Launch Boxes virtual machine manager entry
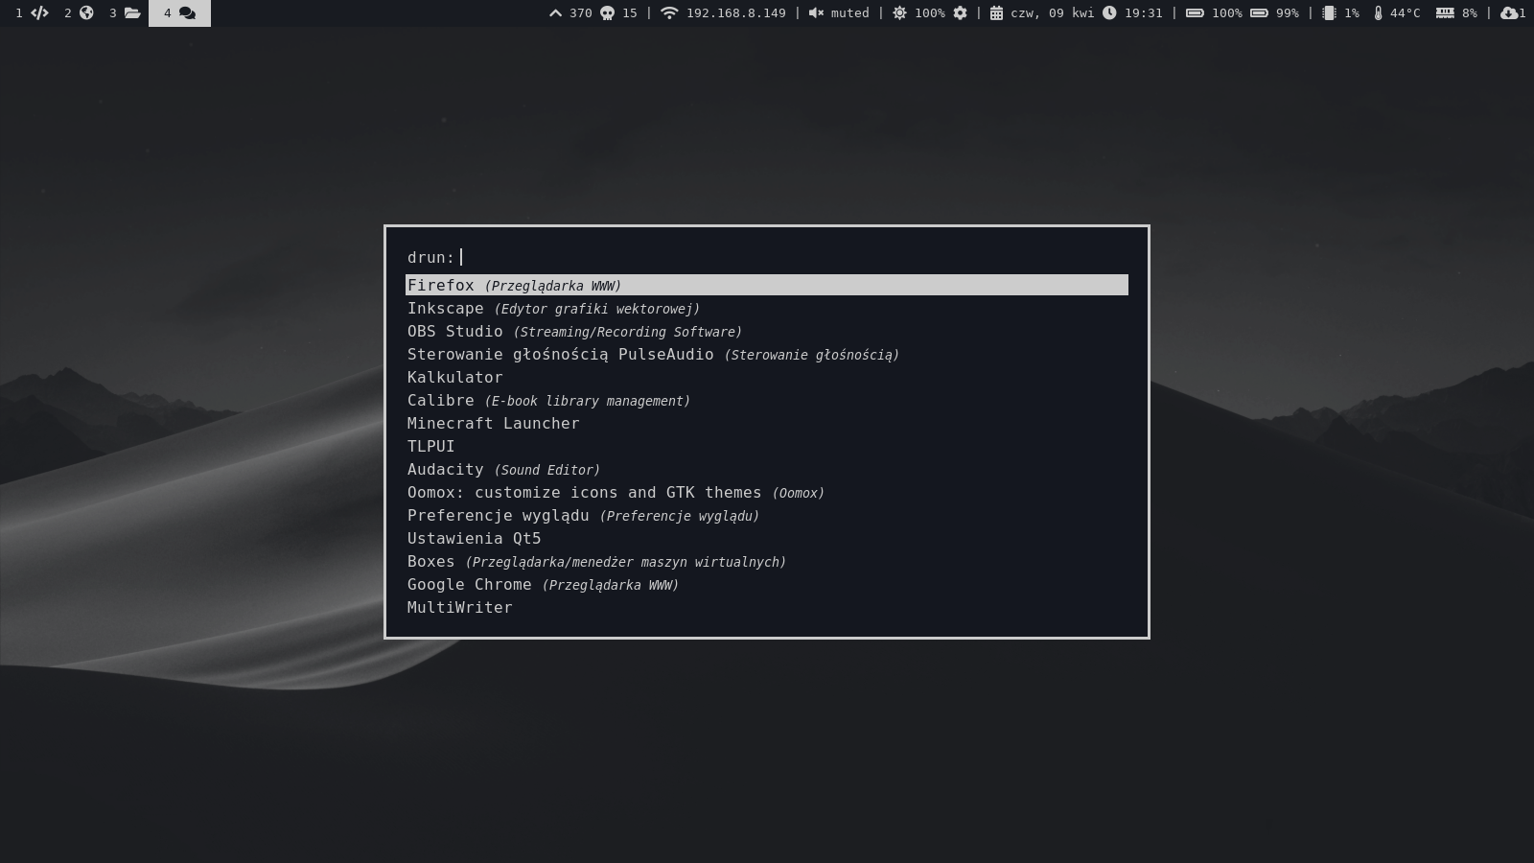This screenshot has width=1534, height=863. click(x=767, y=561)
